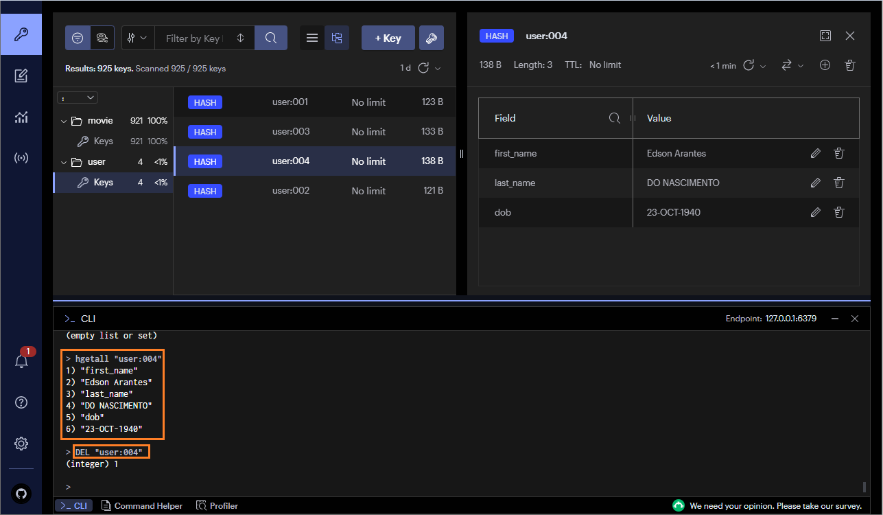Delete the dob field

tap(838, 213)
